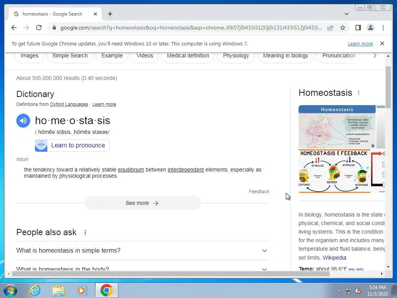Open People also ask options menu

(x=85, y=232)
